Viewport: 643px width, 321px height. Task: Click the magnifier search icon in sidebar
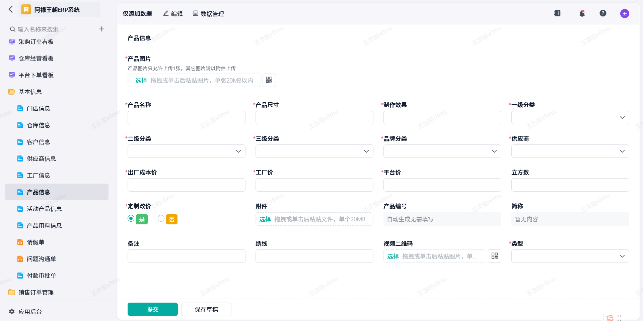12,29
